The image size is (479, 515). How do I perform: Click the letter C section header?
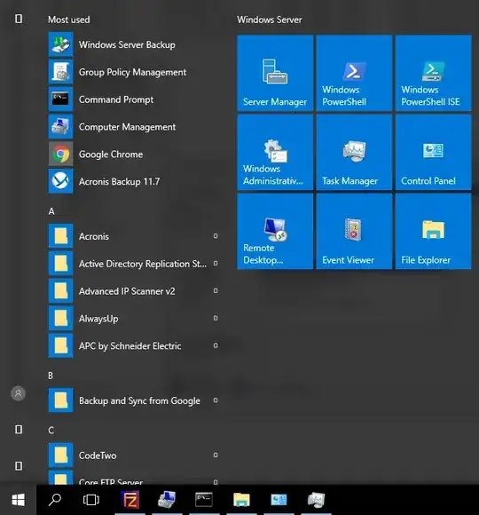click(51, 431)
